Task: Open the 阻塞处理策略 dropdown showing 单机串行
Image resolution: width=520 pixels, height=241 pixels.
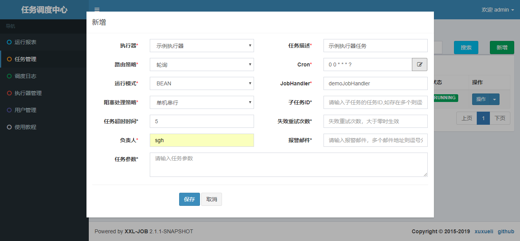Action: pos(202,102)
